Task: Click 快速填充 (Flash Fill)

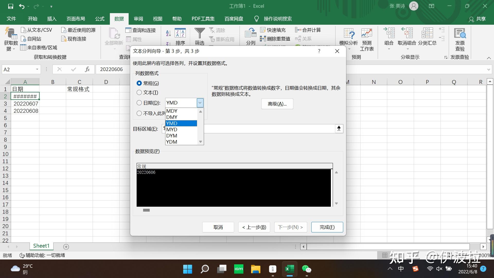Action: coord(273,30)
